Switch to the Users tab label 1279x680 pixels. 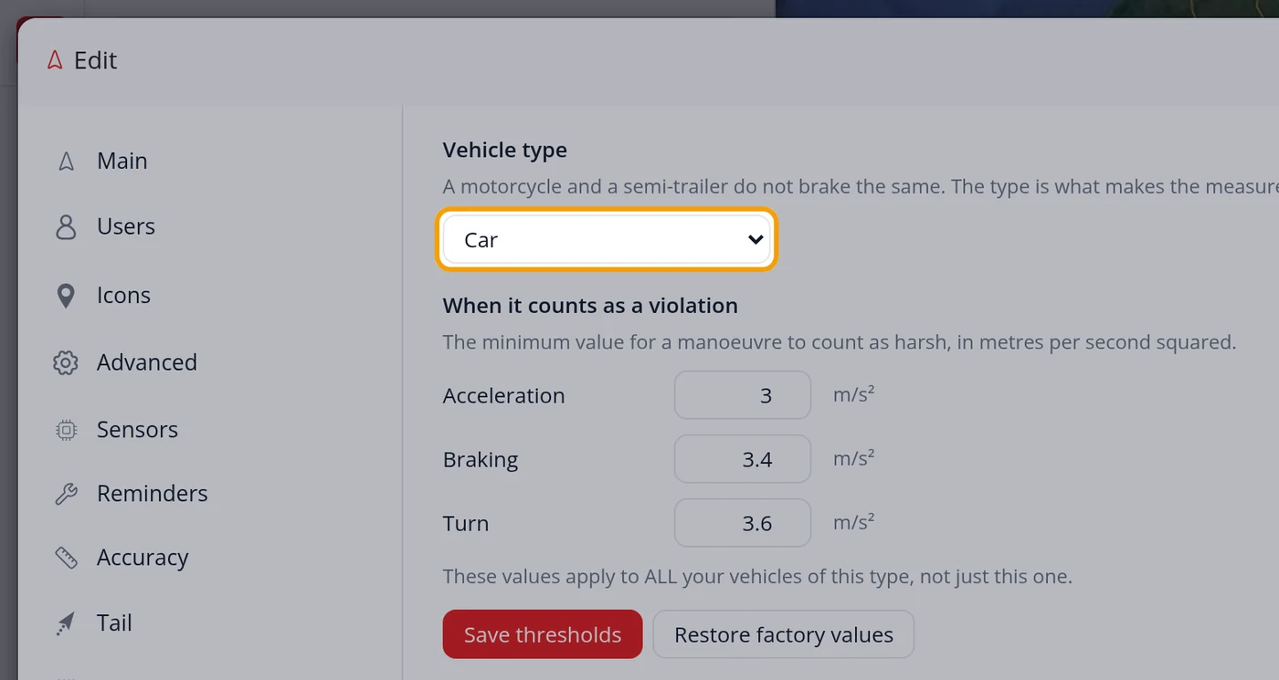click(x=126, y=226)
